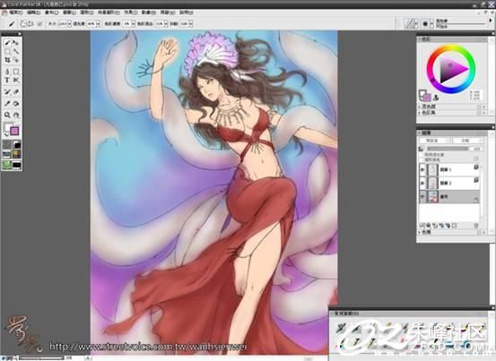Open the nozzle selector in the toolbox
The height and width of the screenshot is (361, 496).
(17, 165)
